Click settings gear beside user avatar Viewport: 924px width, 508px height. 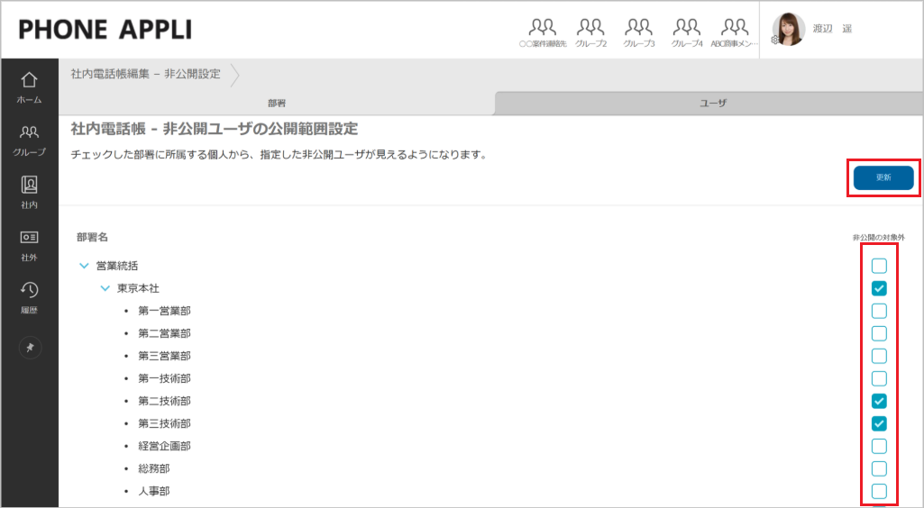[x=774, y=41]
